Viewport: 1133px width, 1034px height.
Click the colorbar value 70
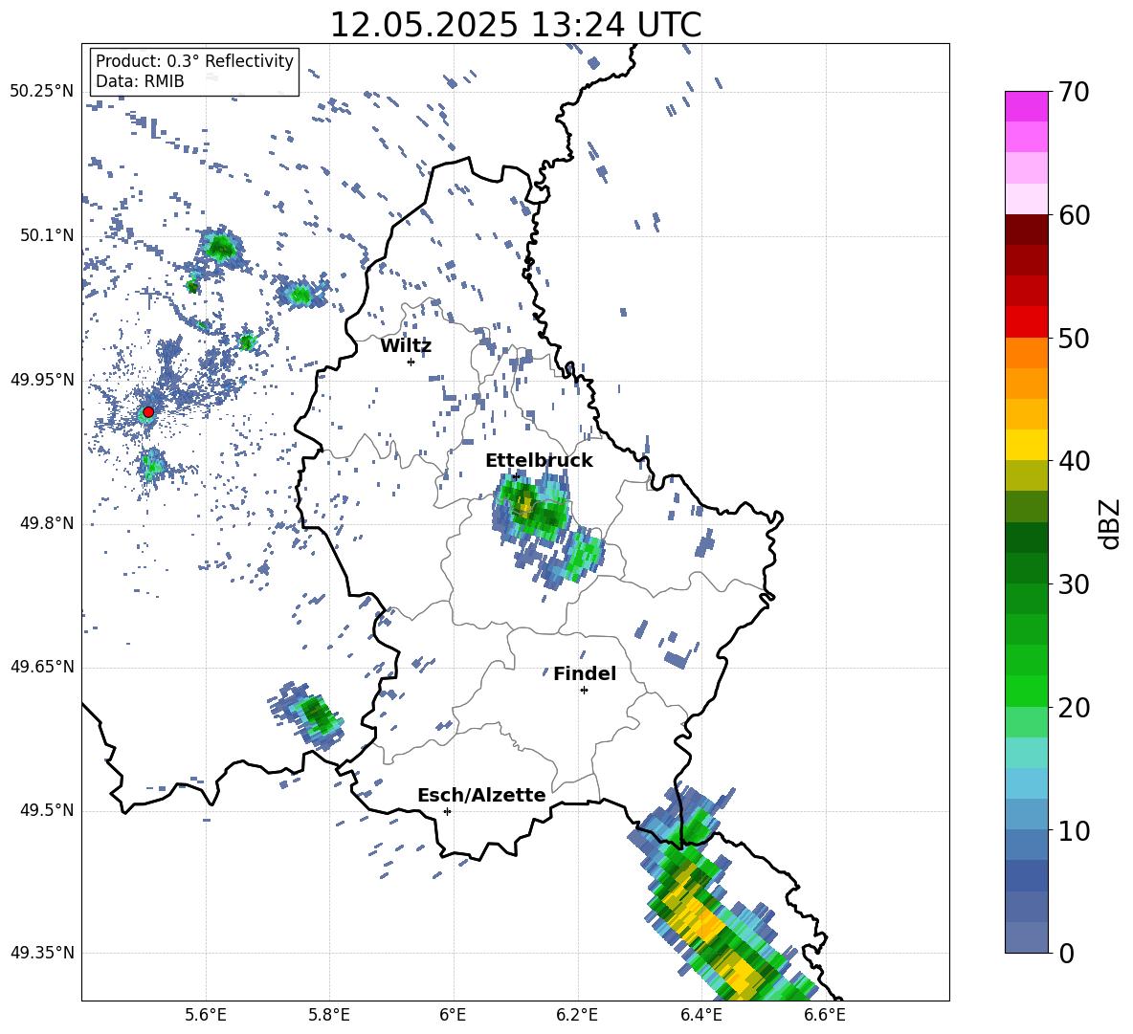pos(1075,92)
